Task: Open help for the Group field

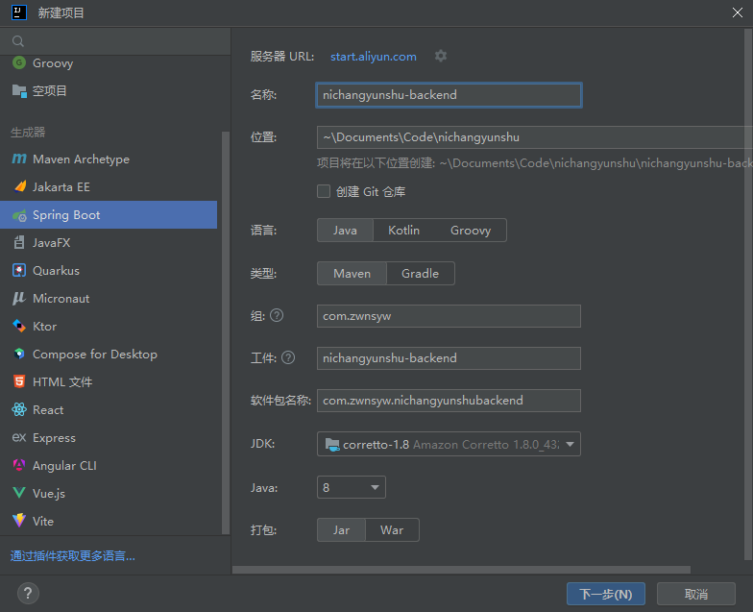Action: [x=277, y=315]
